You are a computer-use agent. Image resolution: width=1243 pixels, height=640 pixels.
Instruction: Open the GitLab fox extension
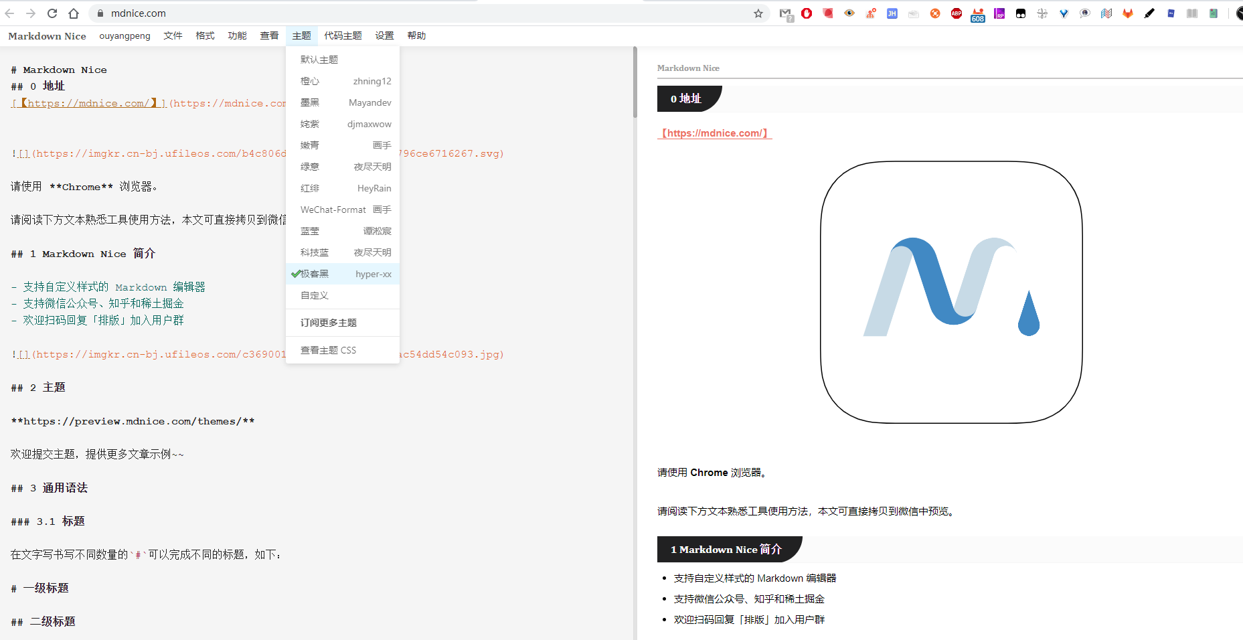click(x=1128, y=13)
